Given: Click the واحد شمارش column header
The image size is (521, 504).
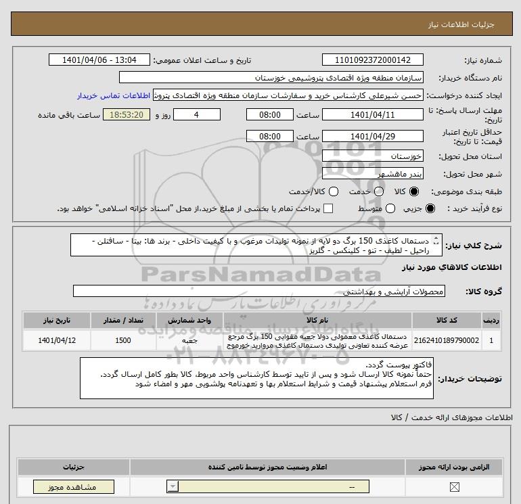Looking at the screenshot, I should pos(189,320).
